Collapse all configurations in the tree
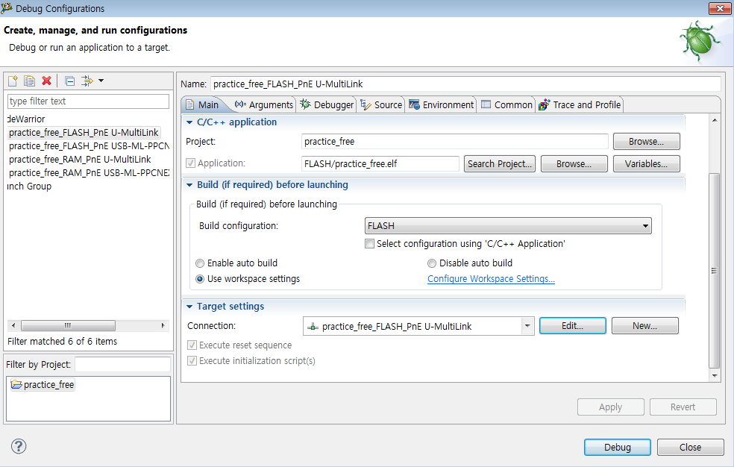Viewport: 734px width, 467px height. pyautogui.click(x=69, y=81)
